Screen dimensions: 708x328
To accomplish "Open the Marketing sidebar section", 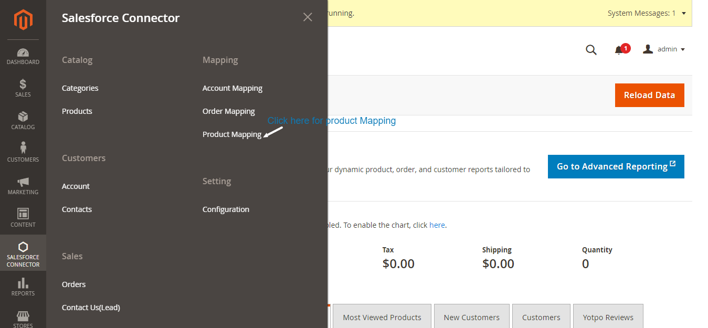I will click(23, 185).
